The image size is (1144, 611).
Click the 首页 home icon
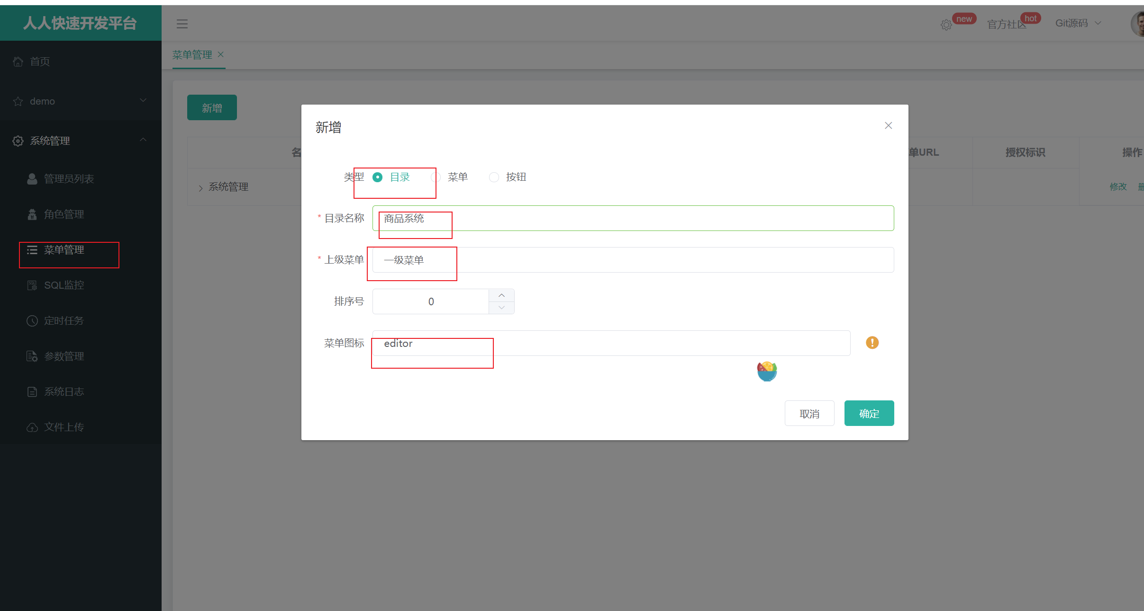(x=18, y=62)
